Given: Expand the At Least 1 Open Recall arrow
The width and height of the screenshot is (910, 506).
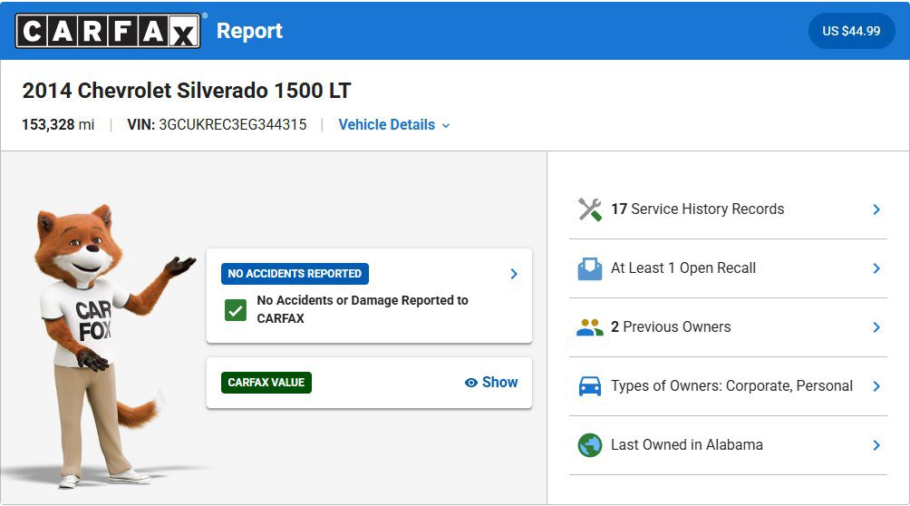Looking at the screenshot, I should click(876, 268).
